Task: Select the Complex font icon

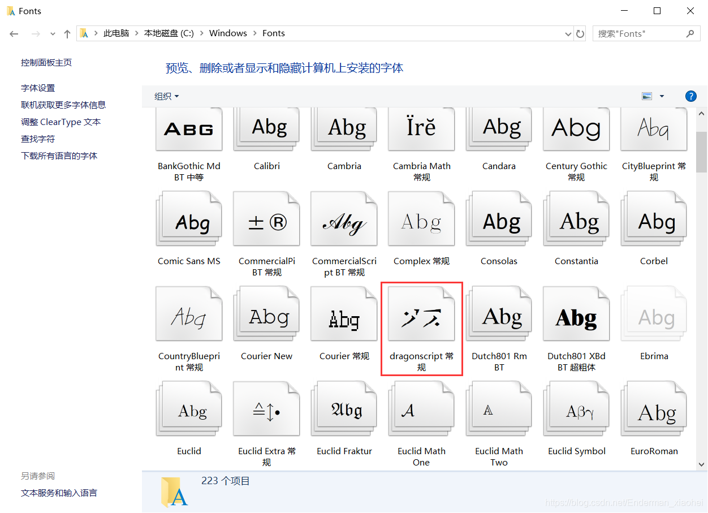Action: pyautogui.click(x=421, y=219)
